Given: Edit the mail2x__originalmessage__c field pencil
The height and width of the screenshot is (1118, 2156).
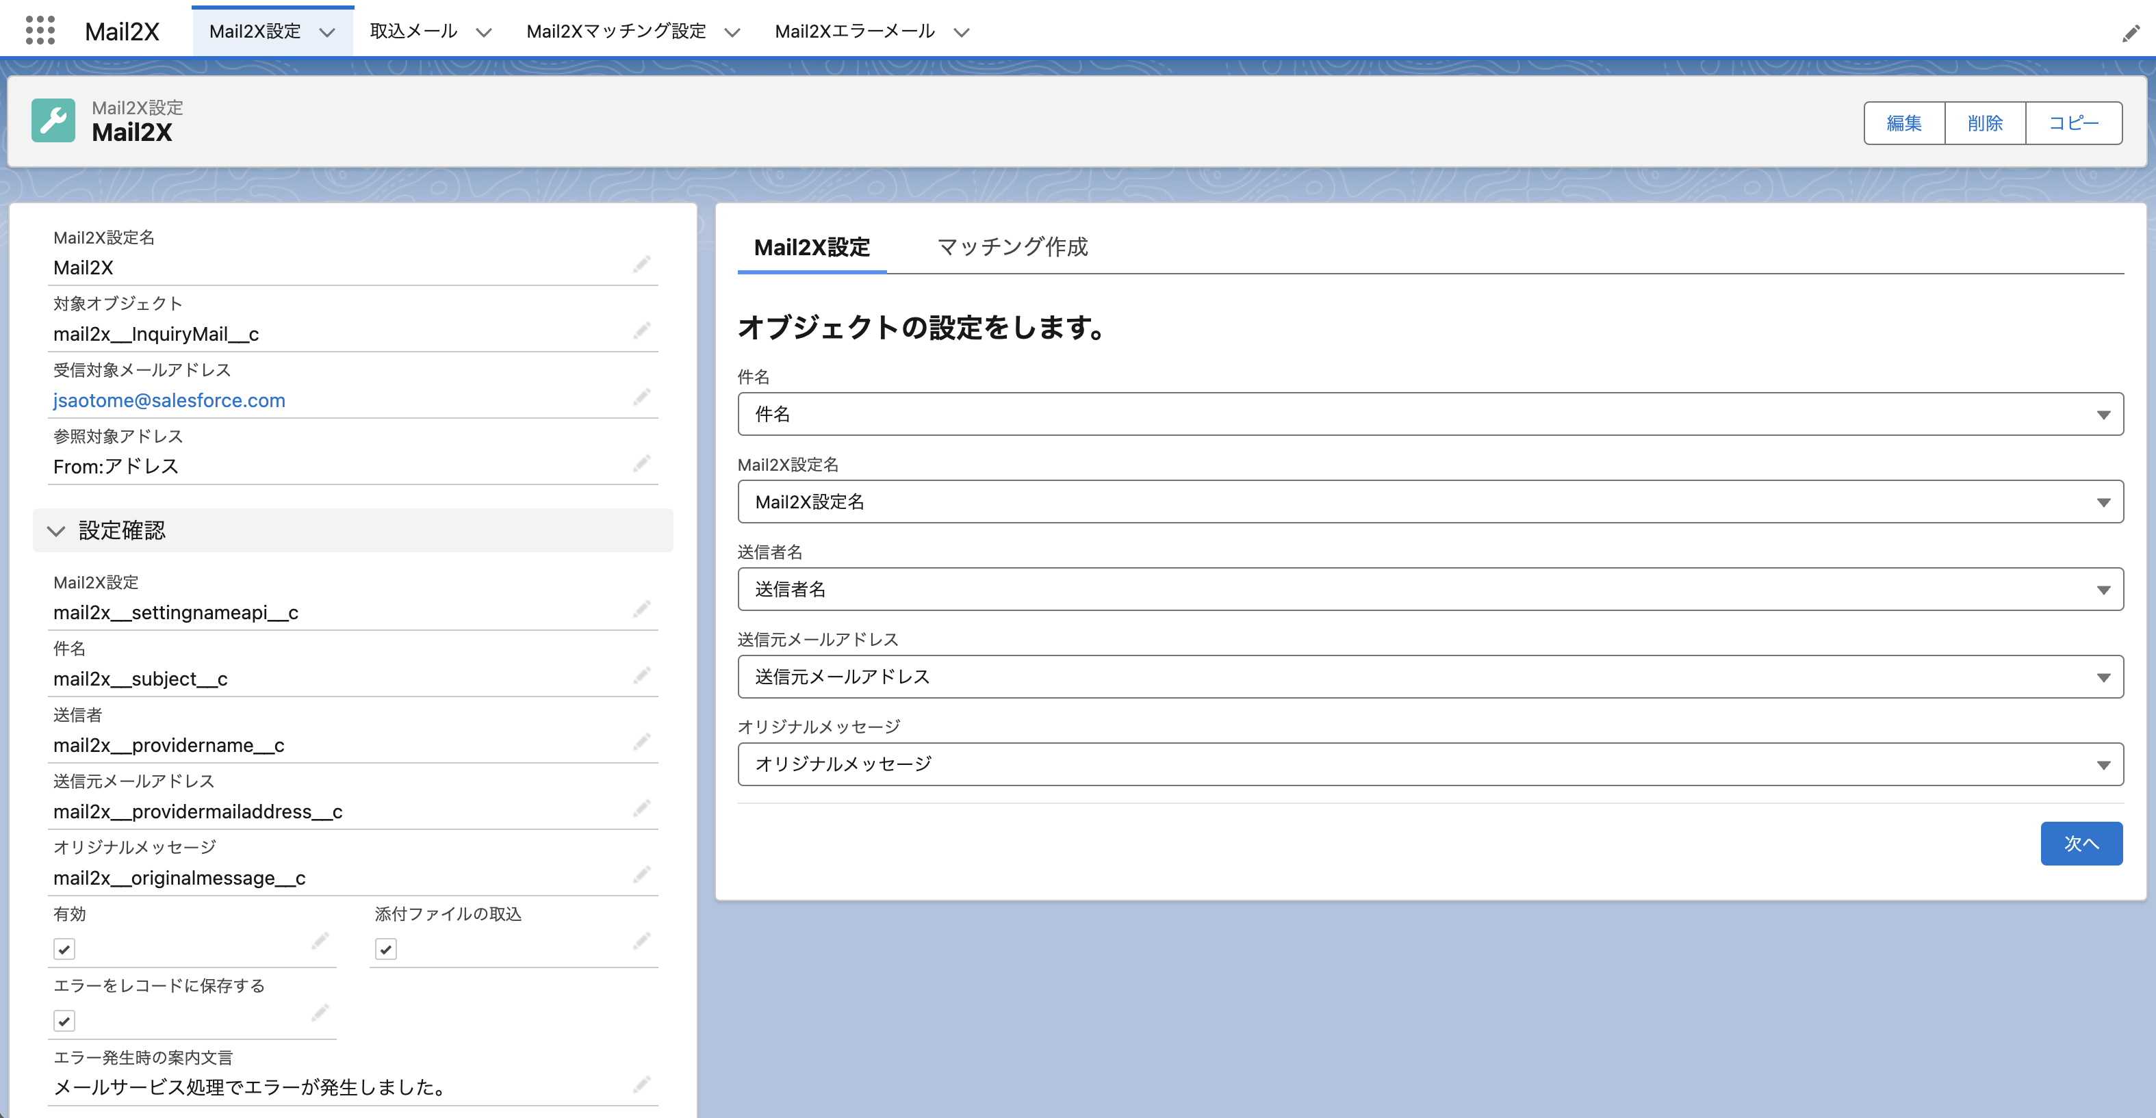Looking at the screenshot, I should (x=642, y=874).
